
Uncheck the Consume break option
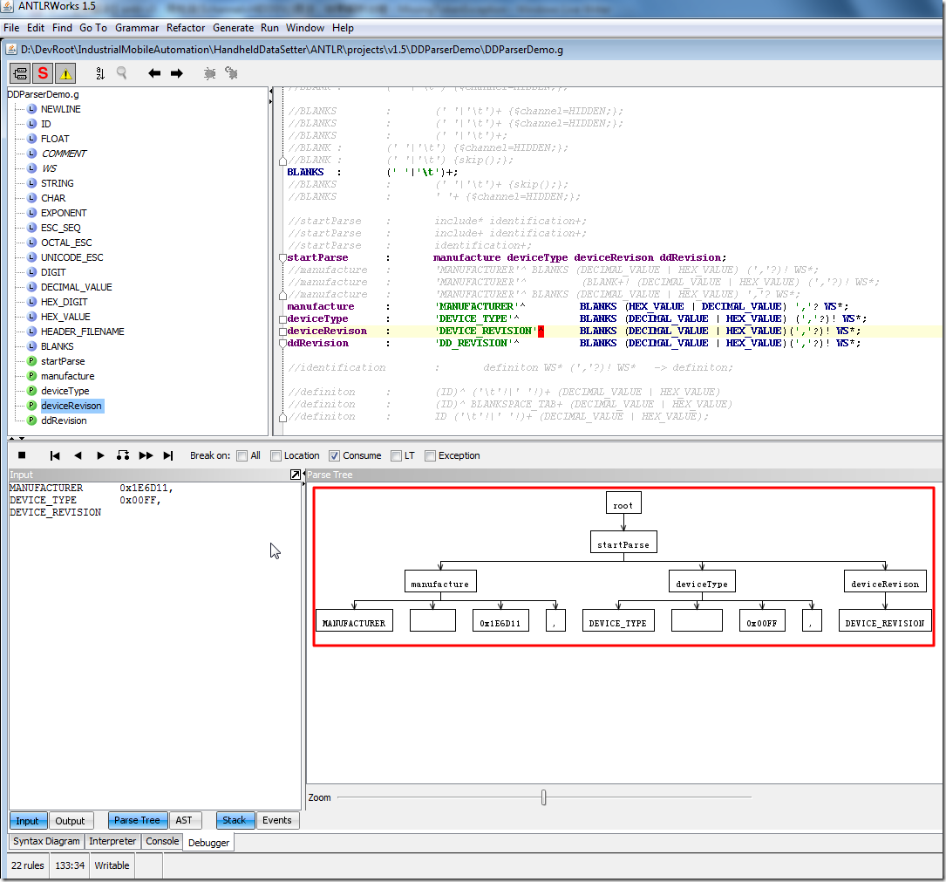click(x=334, y=455)
